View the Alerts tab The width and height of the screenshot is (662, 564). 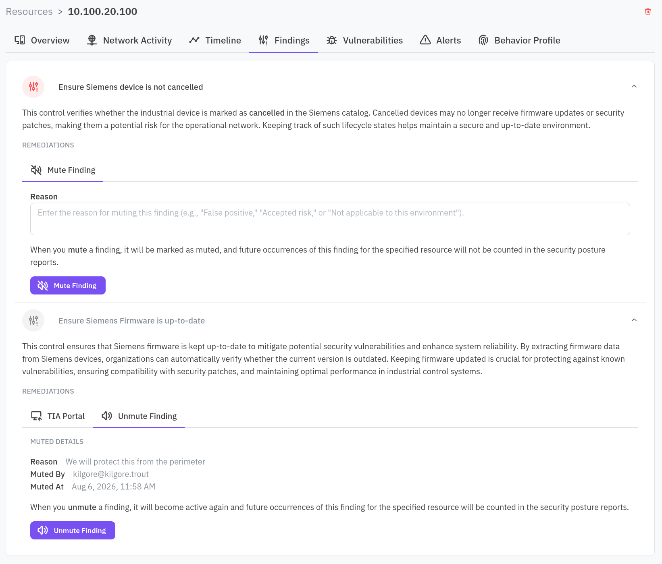(440, 40)
